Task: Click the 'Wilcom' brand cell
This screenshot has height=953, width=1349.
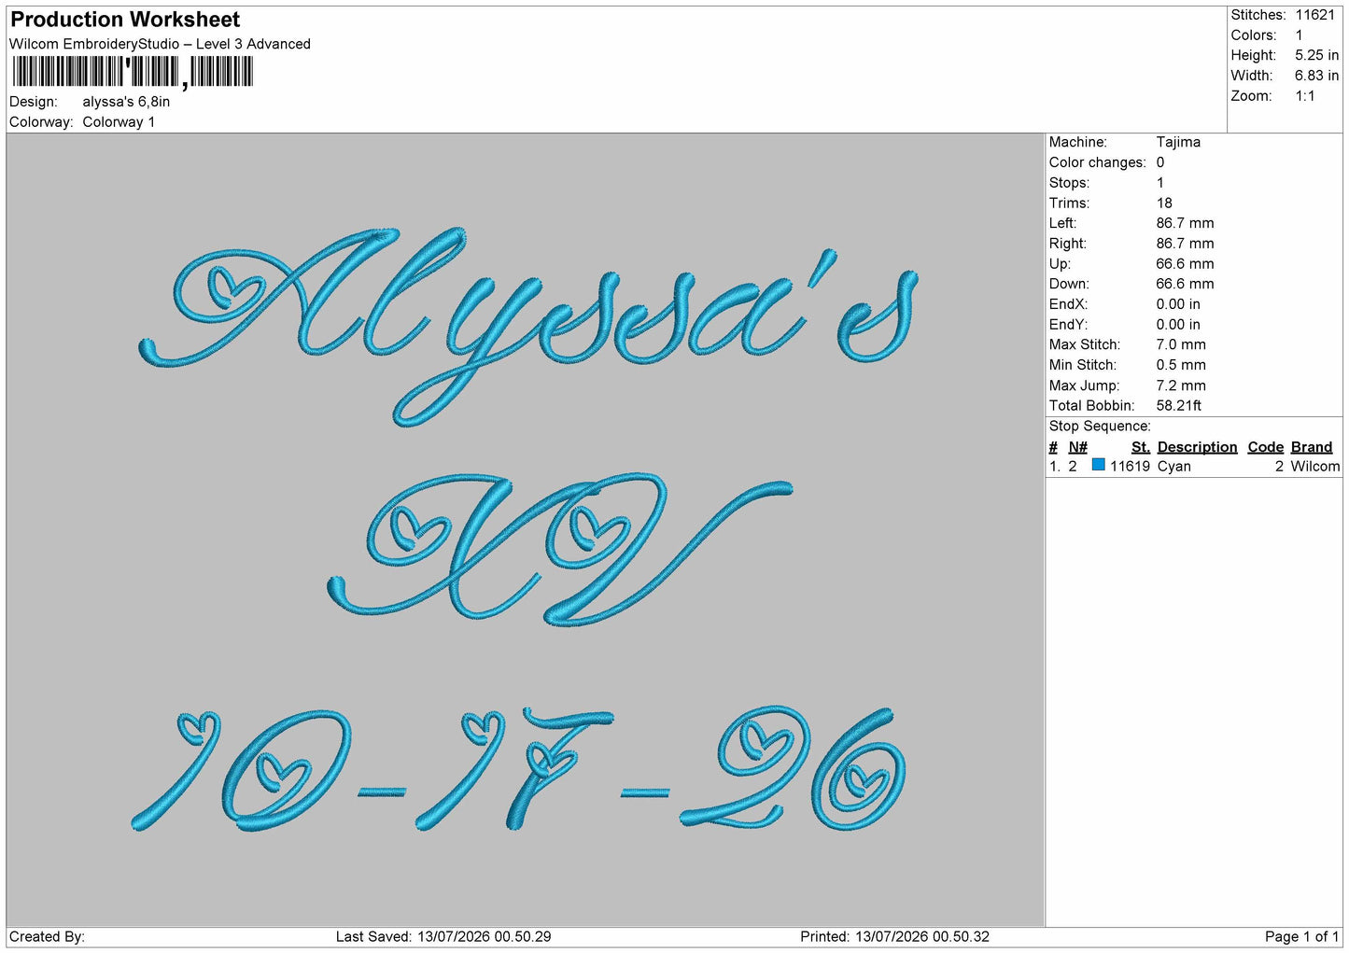Action: coord(1315,467)
